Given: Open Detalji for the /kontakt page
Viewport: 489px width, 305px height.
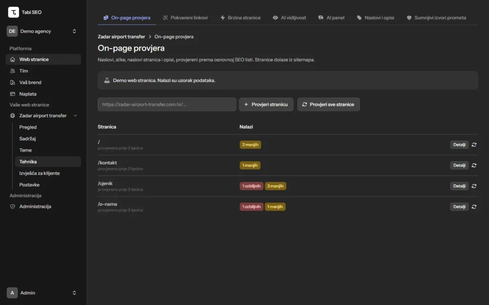Looking at the screenshot, I should [x=459, y=165].
